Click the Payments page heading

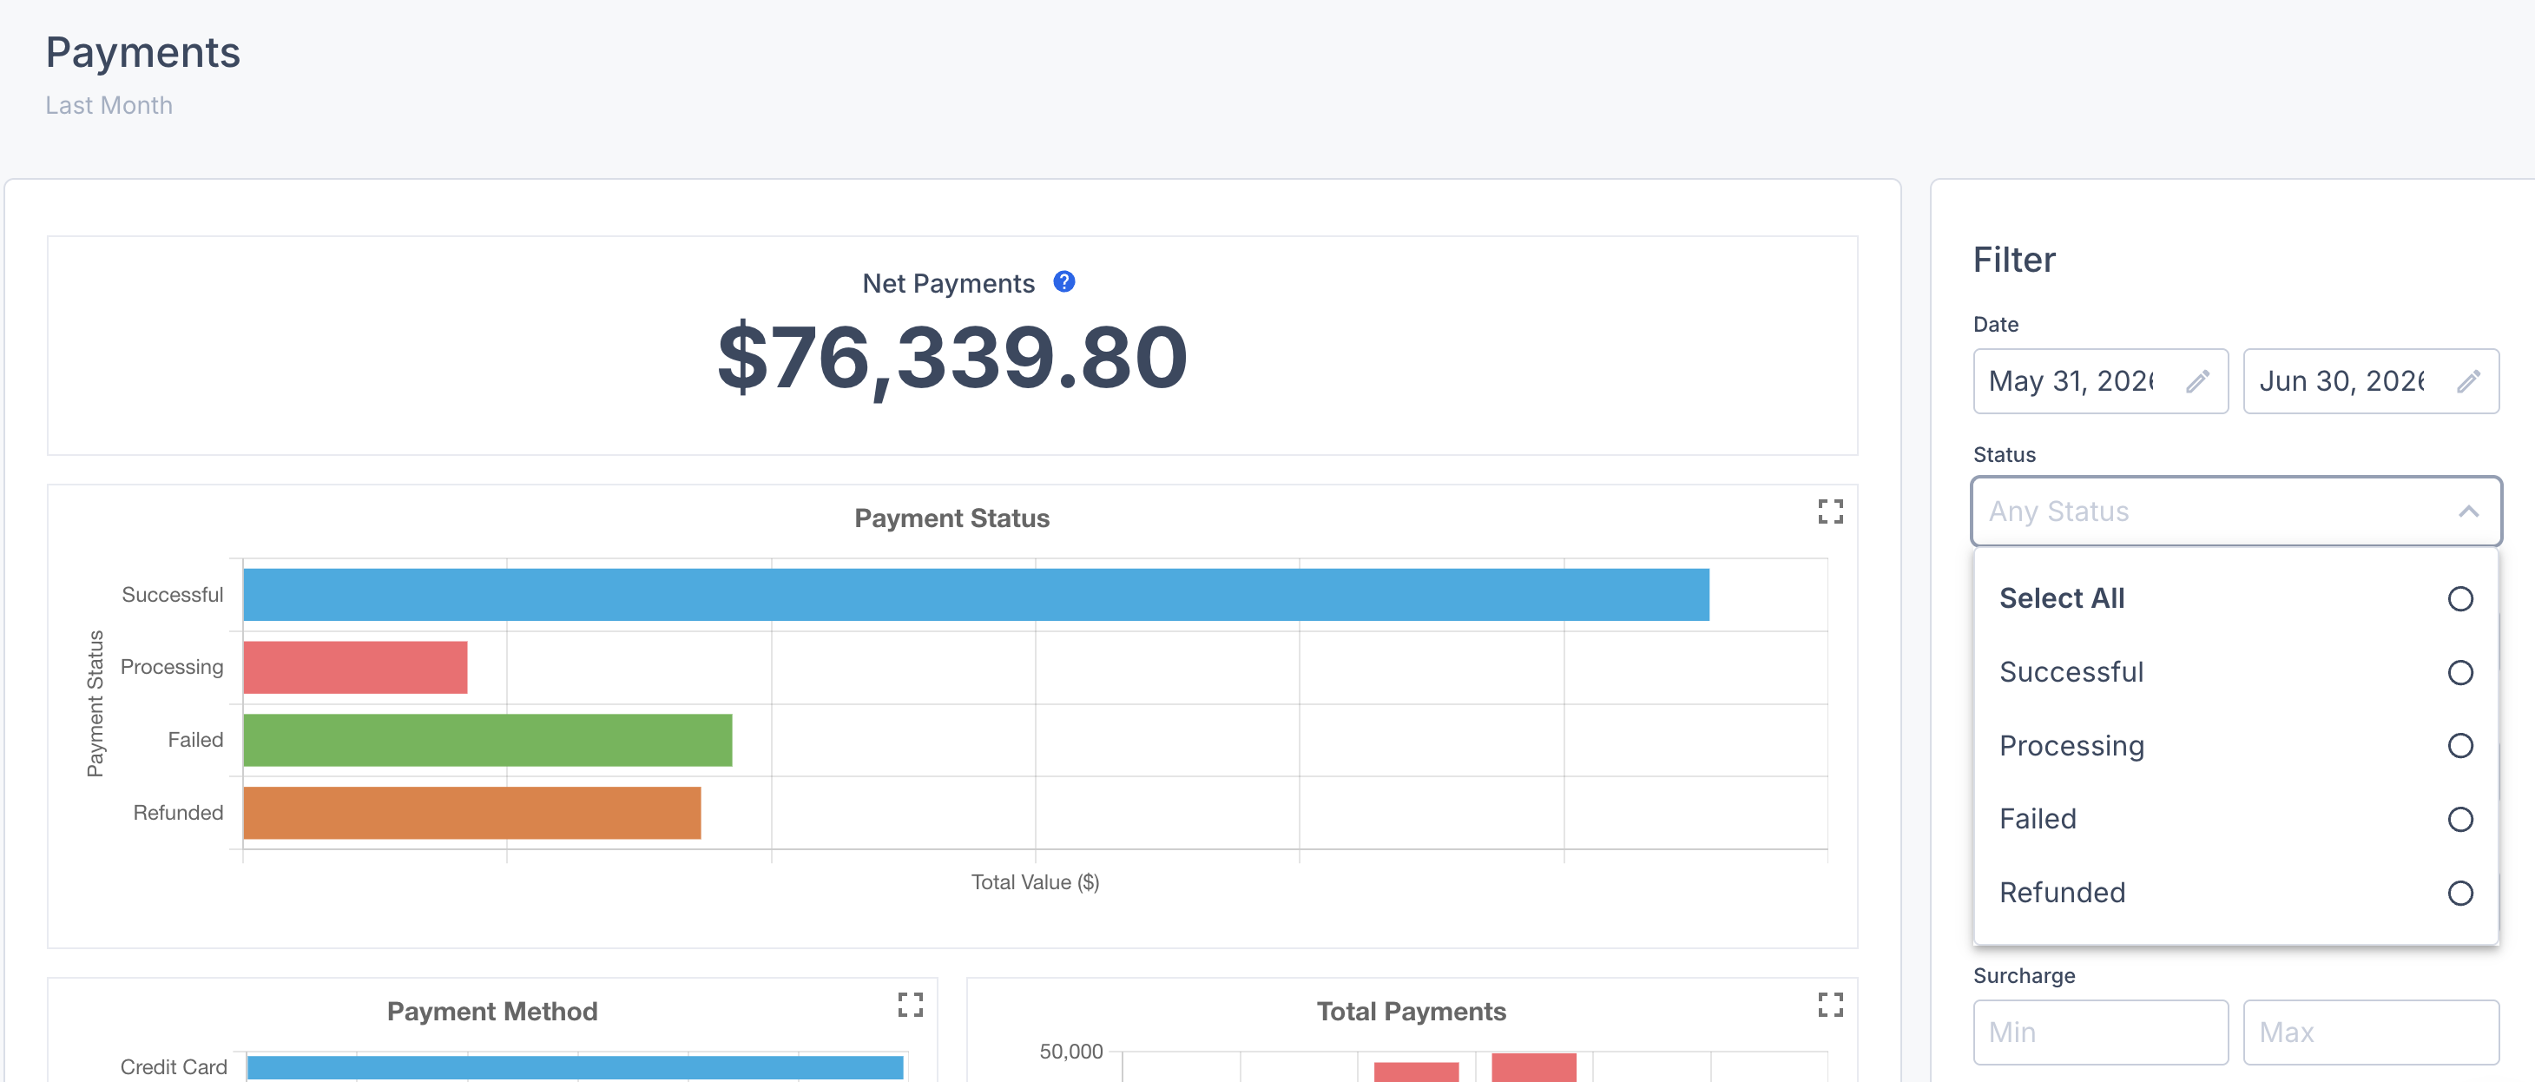click(142, 52)
